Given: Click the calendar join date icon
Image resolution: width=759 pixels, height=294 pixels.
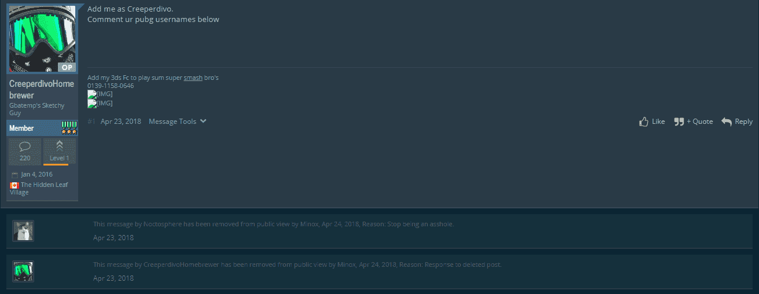Looking at the screenshot, I should 14,175.
